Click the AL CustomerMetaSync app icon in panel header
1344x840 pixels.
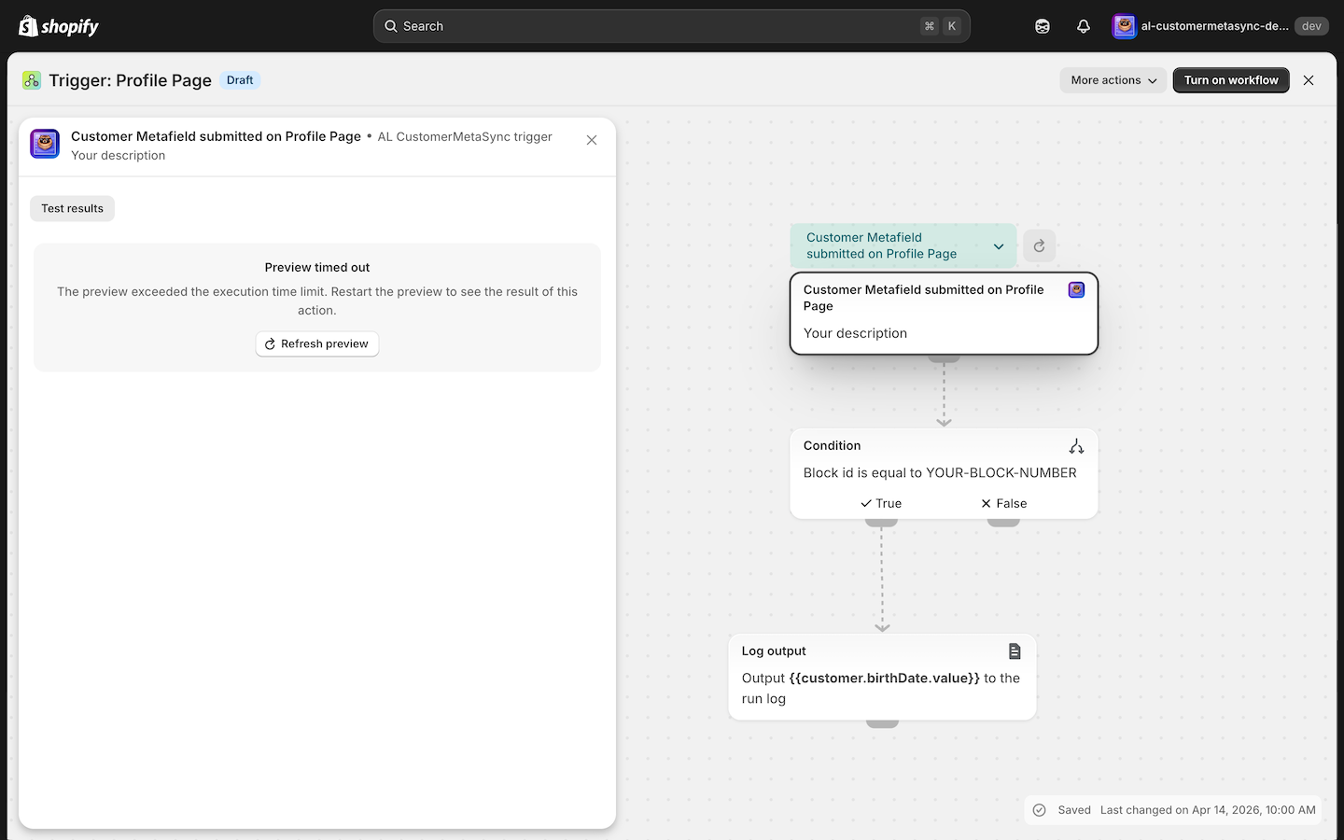pyautogui.click(x=45, y=144)
